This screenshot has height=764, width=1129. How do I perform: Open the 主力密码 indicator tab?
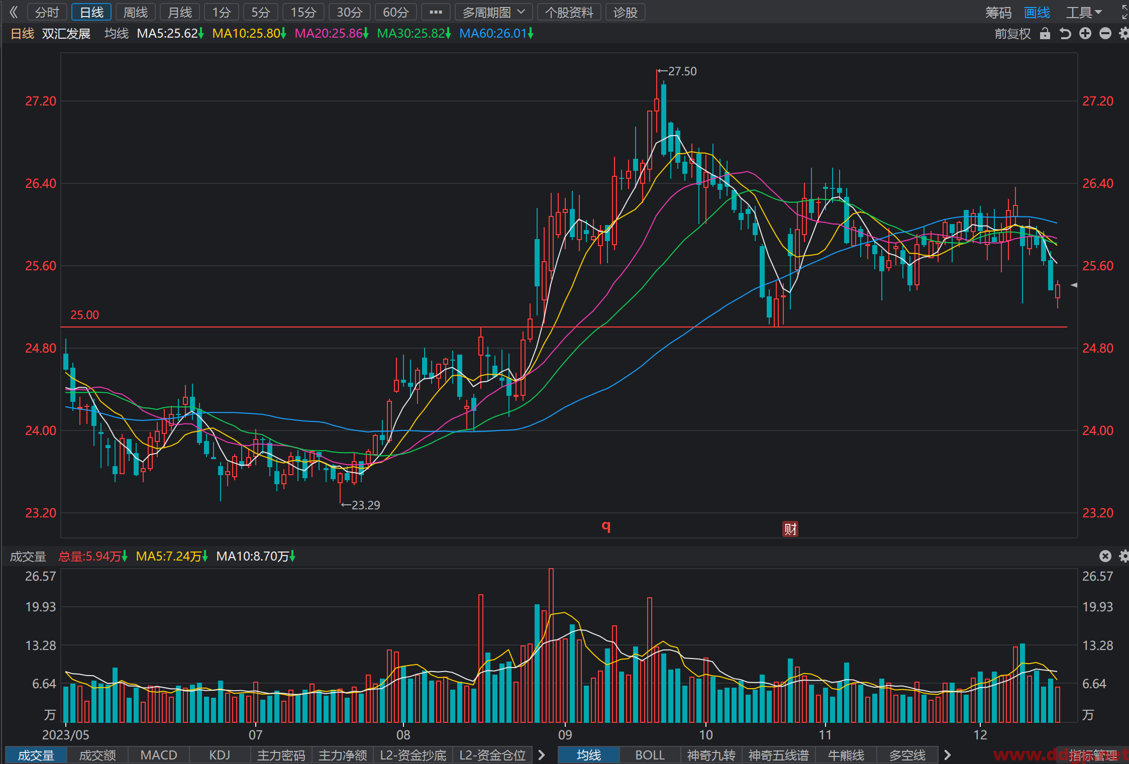pyautogui.click(x=281, y=755)
